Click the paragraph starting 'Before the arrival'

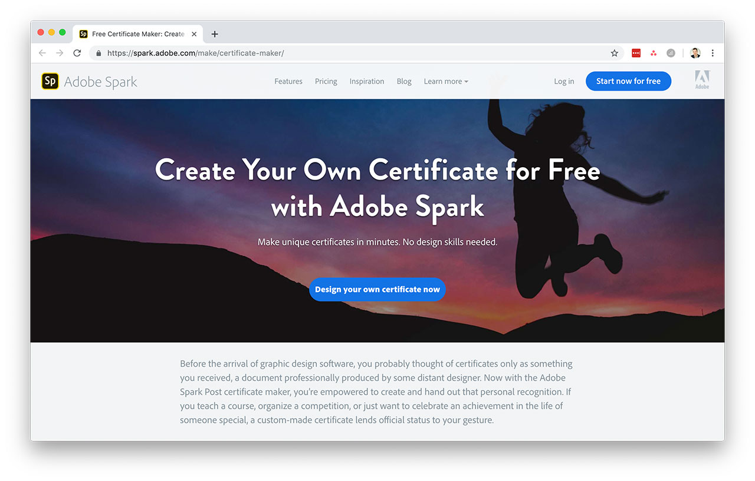[x=376, y=392]
